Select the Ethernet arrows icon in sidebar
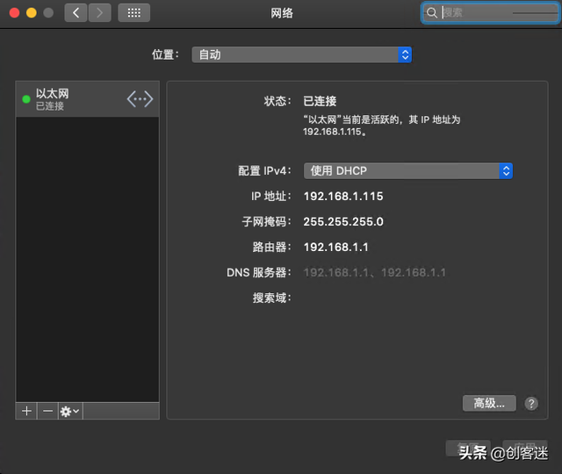This screenshot has width=562, height=474. 140,99
